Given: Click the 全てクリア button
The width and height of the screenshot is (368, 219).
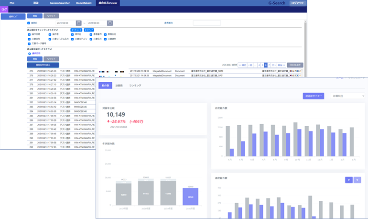Looking at the screenshot, I should [x=89, y=30].
